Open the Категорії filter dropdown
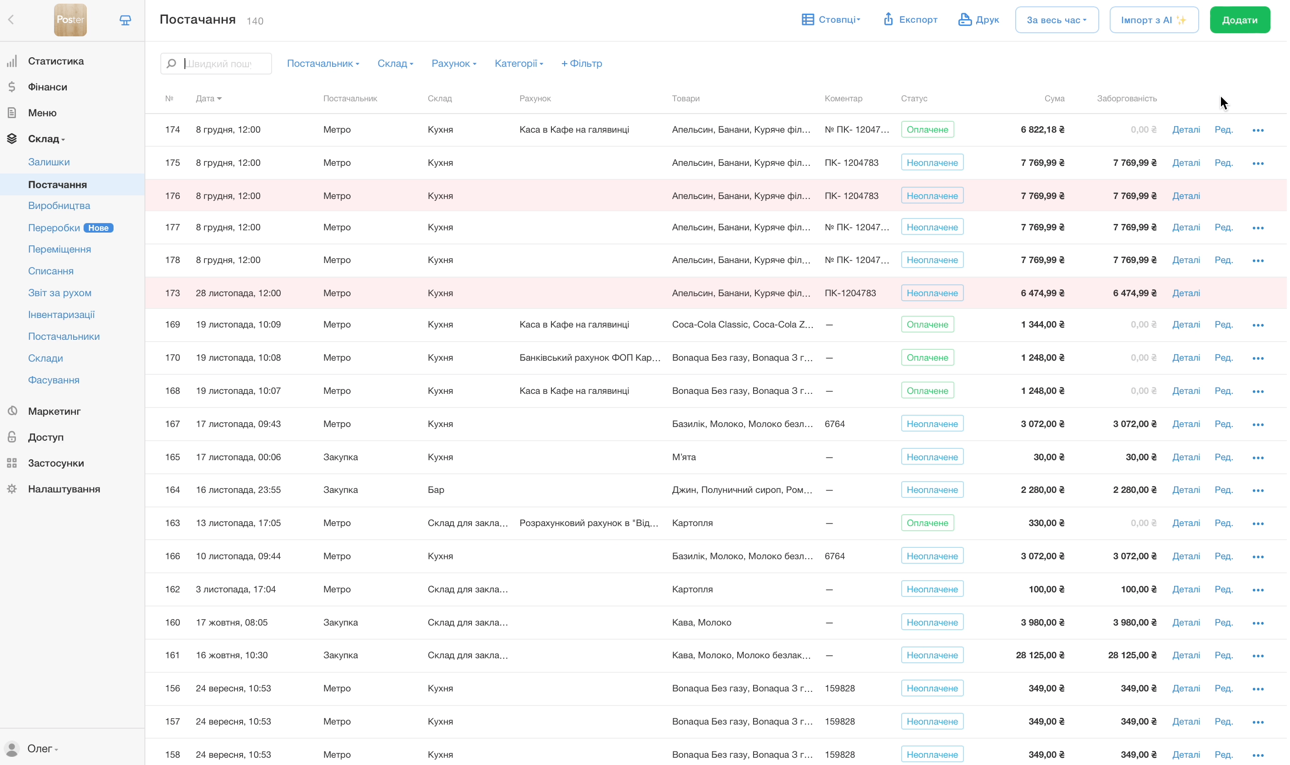This screenshot has height=765, width=1290. (518, 64)
